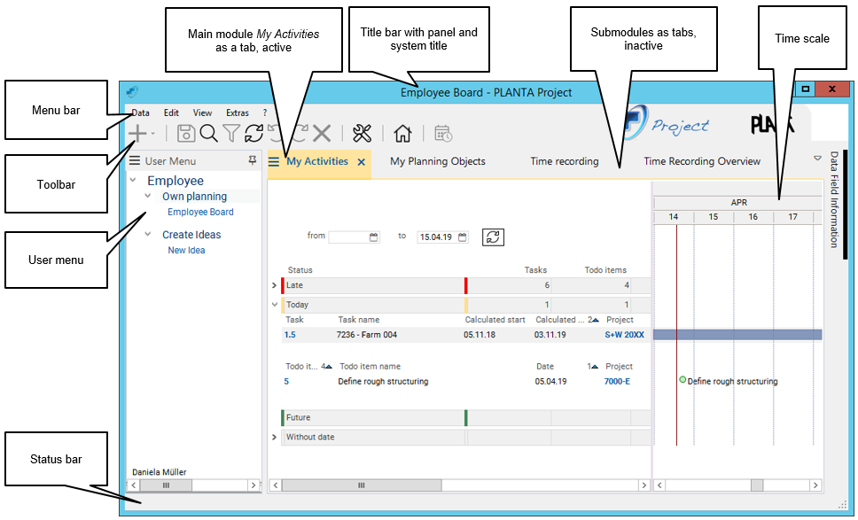Click the User Menu hamburger icon
This screenshot has width=858, height=520.
pyautogui.click(x=135, y=160)
